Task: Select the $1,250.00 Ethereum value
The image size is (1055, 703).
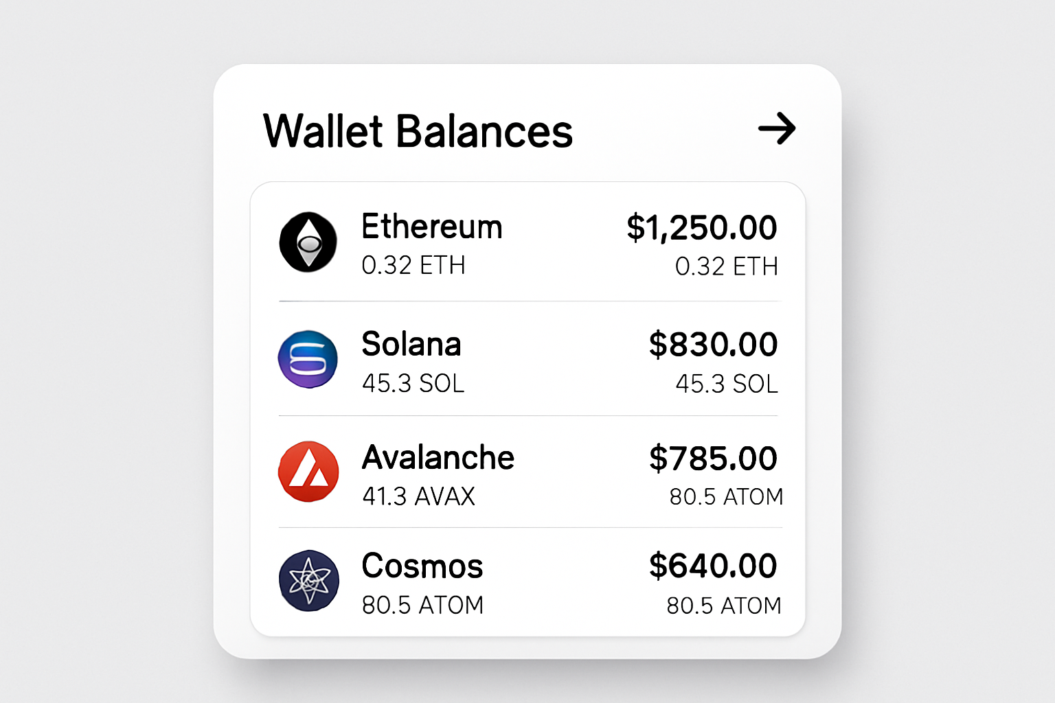Action: tap(702, 227)
